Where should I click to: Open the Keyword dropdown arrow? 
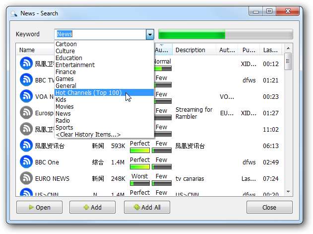tap(150, 34)
